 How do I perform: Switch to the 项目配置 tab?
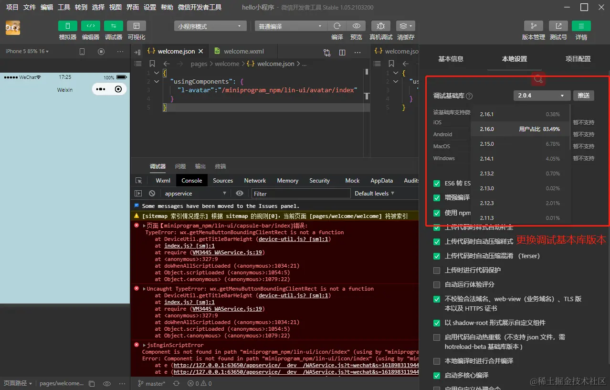pos(578,59)
